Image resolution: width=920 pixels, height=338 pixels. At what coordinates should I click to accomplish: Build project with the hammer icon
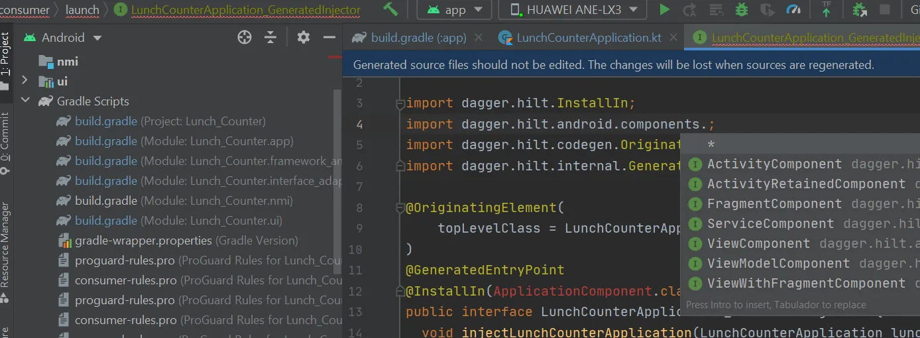tap(390, 9)
